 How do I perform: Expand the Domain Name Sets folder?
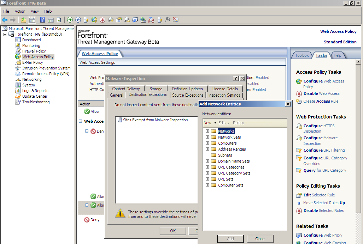pyautogui.click(x=207, y=161)
